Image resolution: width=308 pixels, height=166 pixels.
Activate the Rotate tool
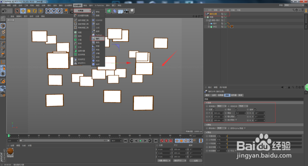pos(35,11)
